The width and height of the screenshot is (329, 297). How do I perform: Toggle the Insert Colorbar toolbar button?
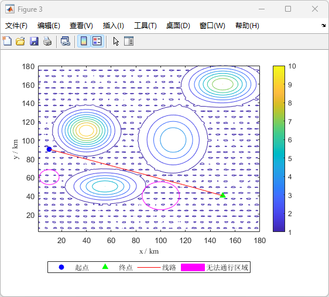84,41
